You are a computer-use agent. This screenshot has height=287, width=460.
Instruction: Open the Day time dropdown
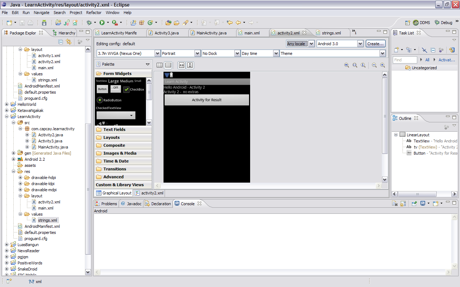coord(260,53)
